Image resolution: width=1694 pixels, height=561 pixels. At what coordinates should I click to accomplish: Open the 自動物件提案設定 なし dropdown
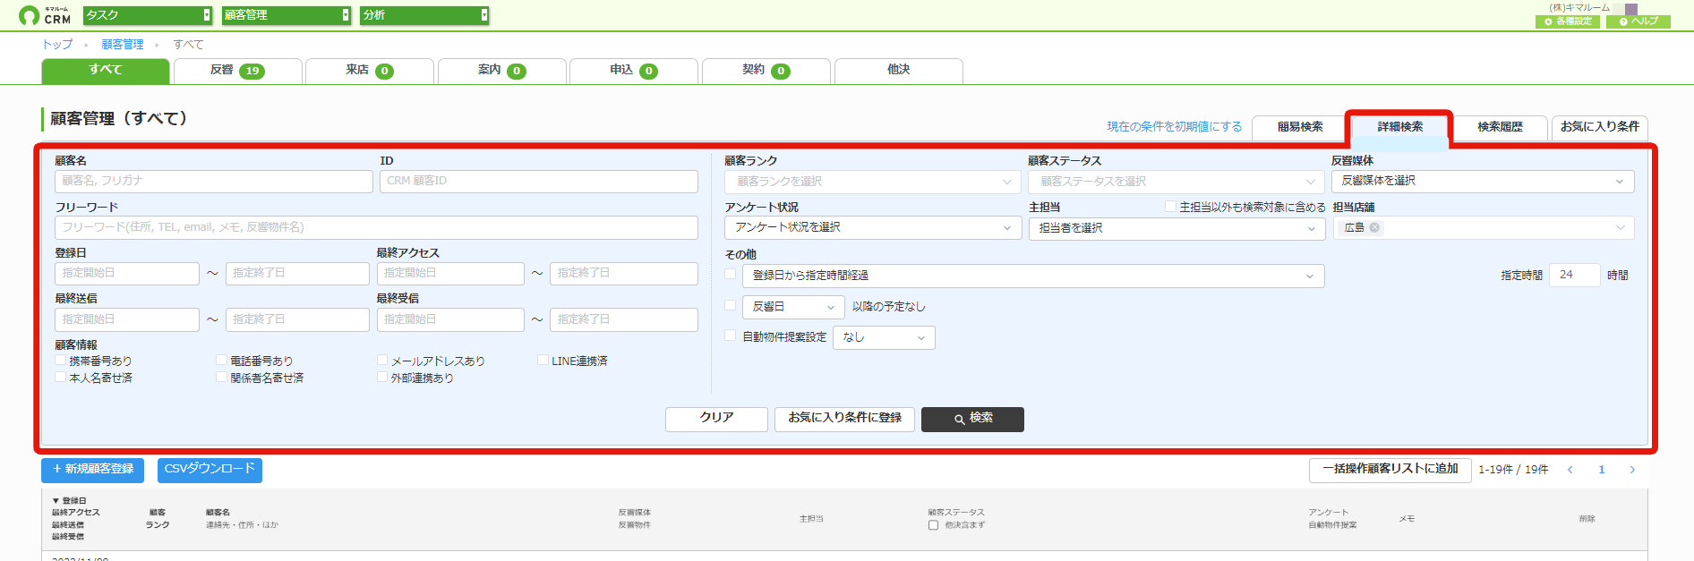pos(884,337)
